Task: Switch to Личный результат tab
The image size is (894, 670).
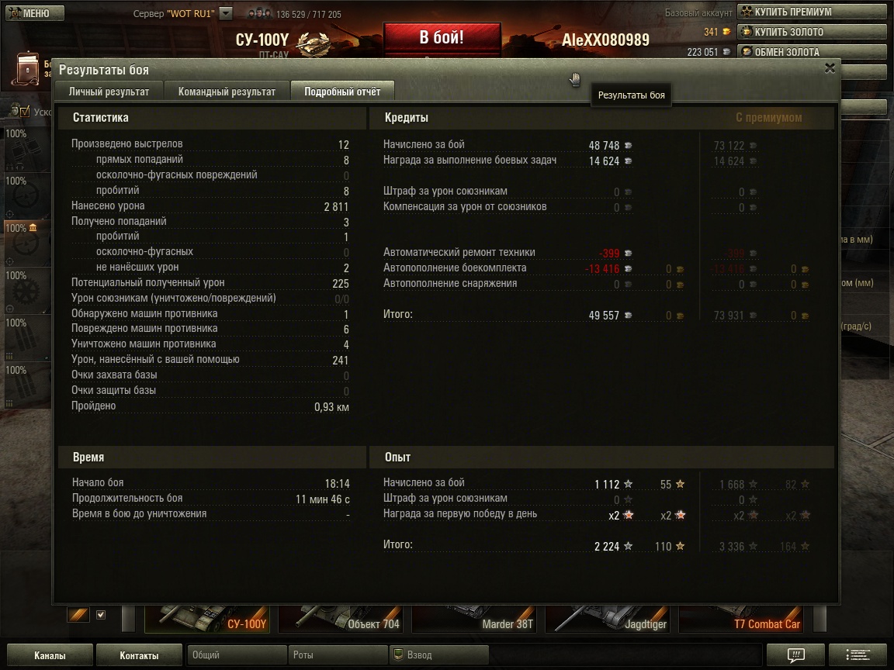Action: tap(109, 92)
